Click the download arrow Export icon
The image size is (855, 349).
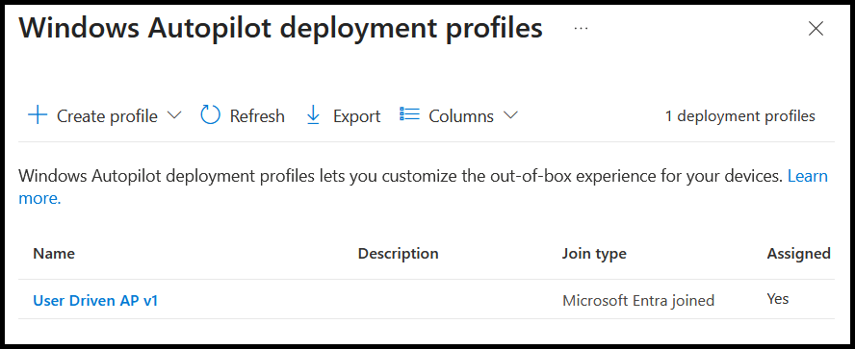tap(313, 115)
